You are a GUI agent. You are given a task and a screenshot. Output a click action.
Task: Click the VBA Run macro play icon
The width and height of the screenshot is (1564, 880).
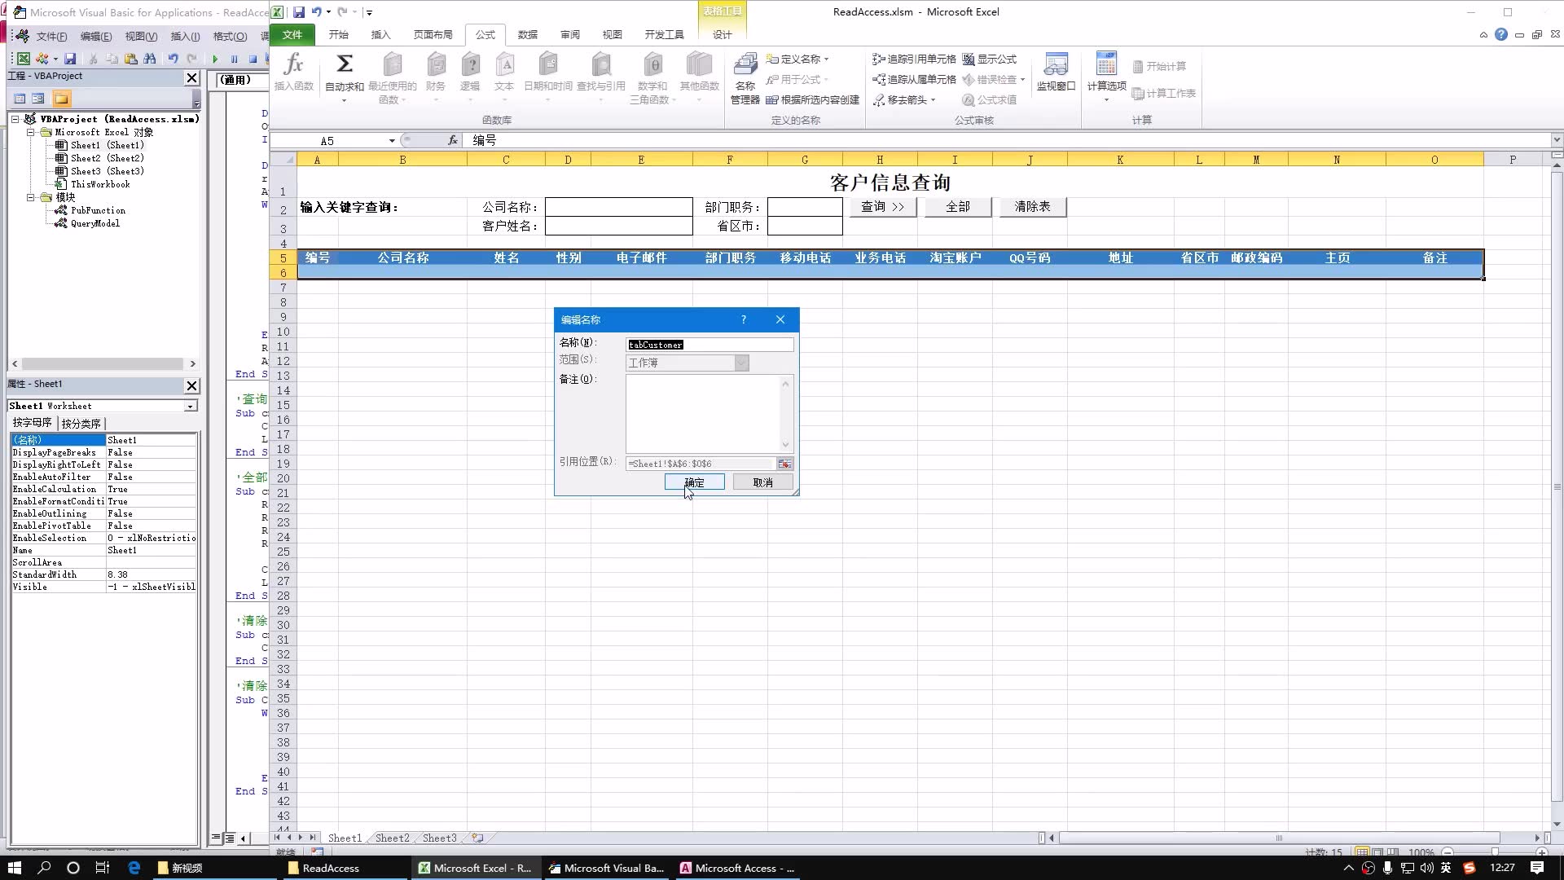215,59
